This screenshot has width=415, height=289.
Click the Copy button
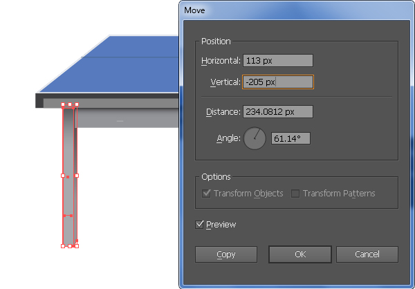(x=226, y=254)
